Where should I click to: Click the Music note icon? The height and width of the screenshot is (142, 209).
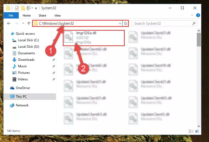tap(14, 66)
